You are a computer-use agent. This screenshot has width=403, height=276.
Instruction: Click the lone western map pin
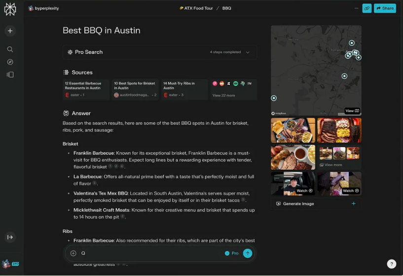tap(274, 98)
